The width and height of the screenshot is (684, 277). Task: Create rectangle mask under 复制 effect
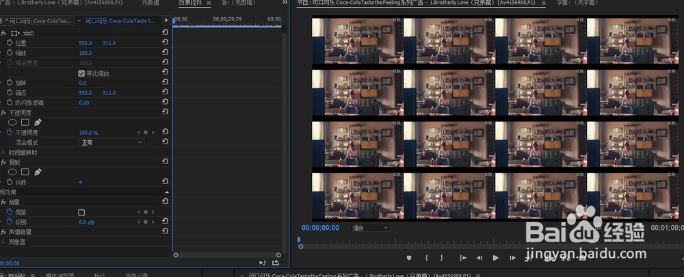25,172
